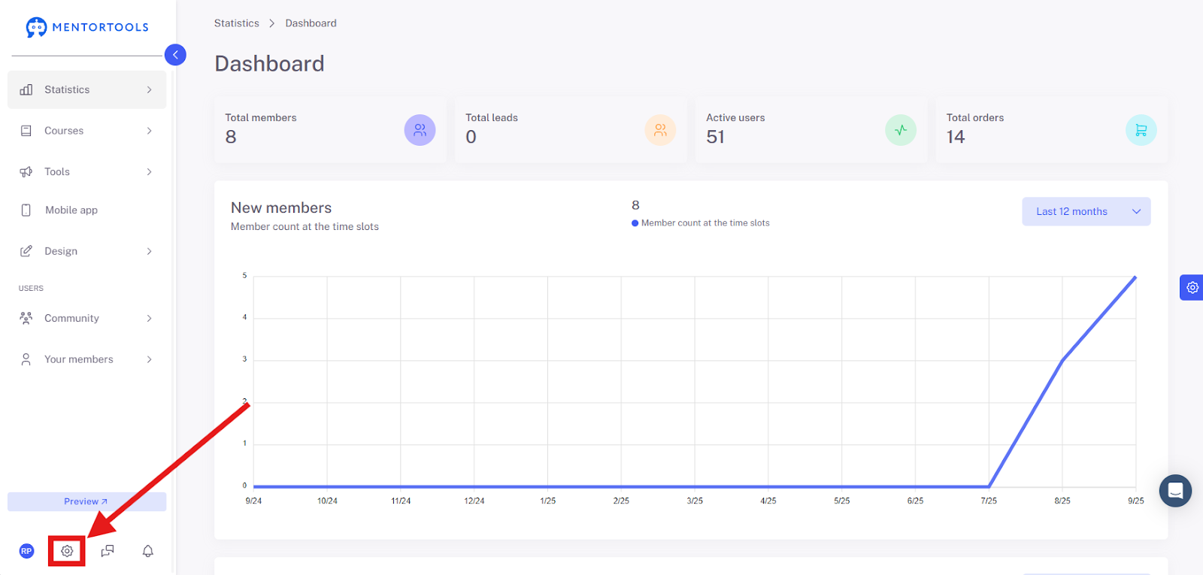Click the Design pencil icon

(26, 251)
